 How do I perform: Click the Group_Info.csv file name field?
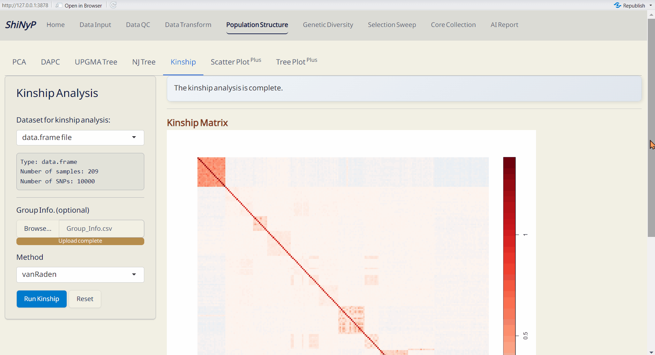tap(102, 229)
